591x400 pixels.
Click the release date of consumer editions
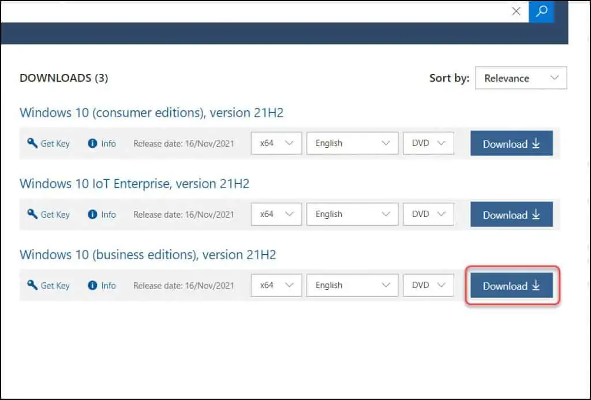(x=184, y=144)
